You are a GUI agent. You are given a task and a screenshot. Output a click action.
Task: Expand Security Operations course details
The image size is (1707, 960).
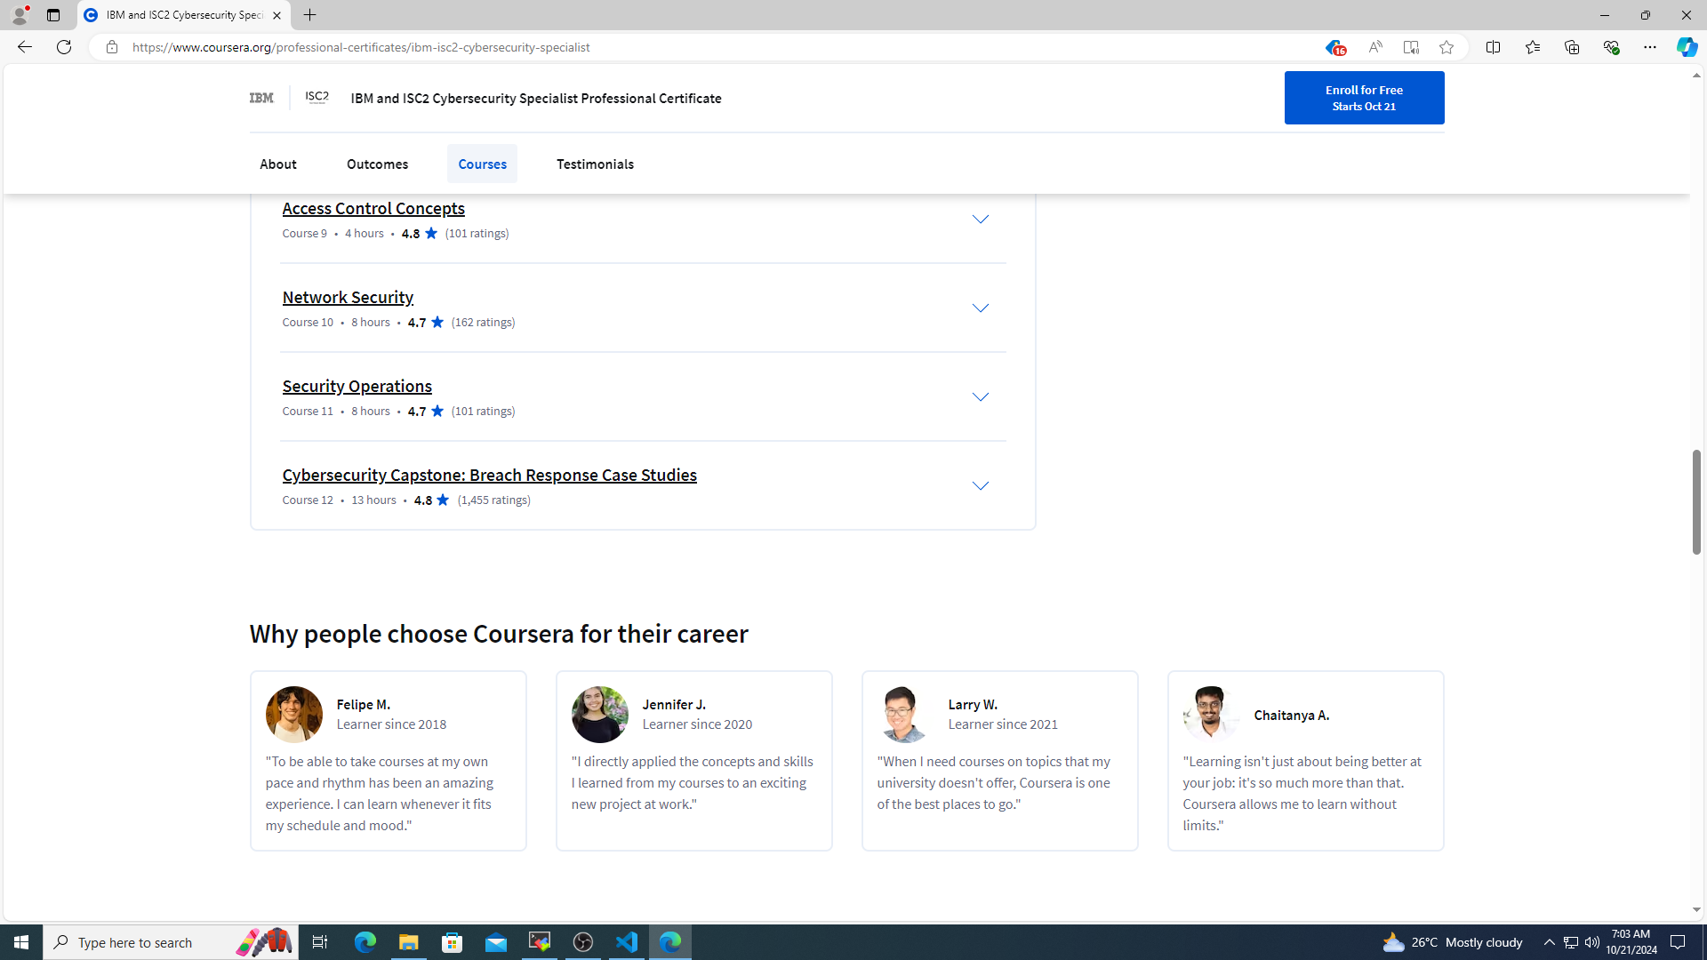click(980, 396)
